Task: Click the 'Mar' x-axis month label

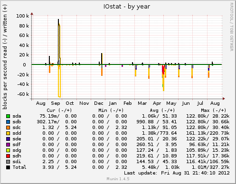Action: click(142, 103)
